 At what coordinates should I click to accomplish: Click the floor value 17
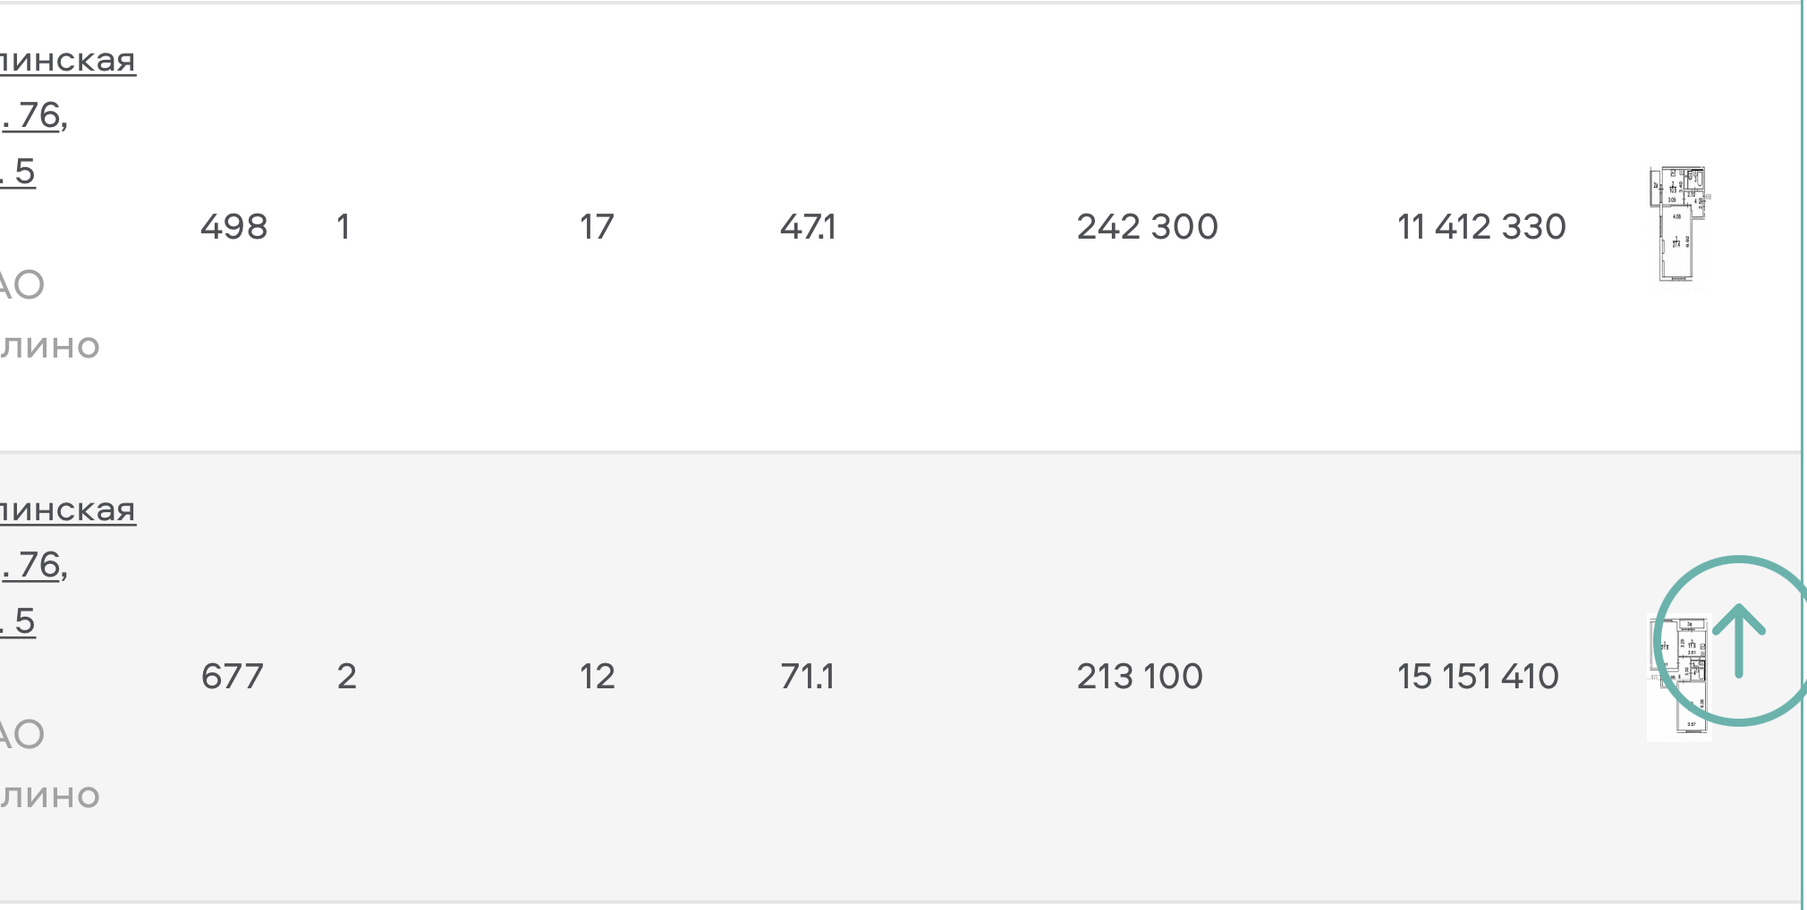[596, 227]
